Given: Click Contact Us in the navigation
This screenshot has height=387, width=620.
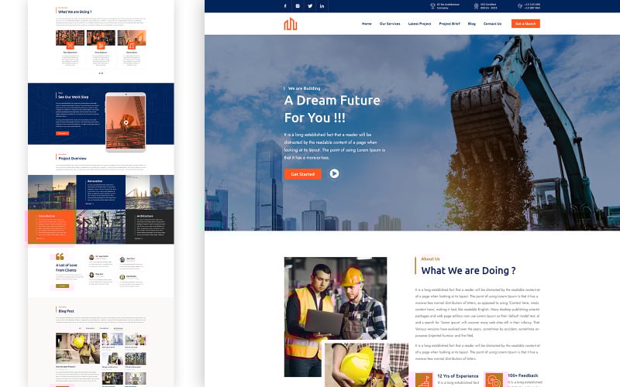Looking at the screenshot, I should click(492, 24).
